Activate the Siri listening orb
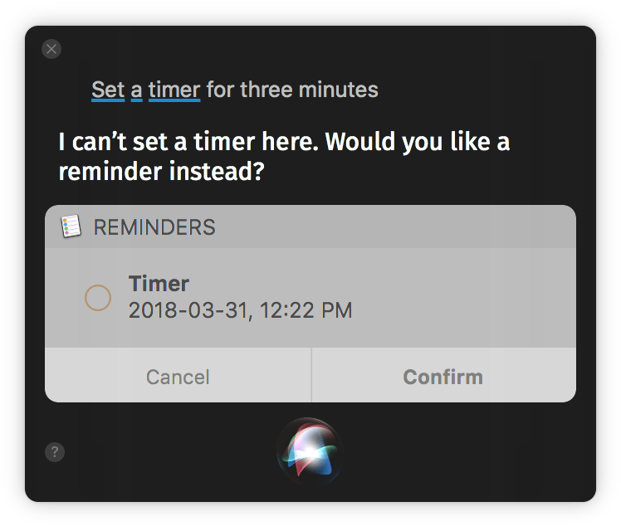 309,451
